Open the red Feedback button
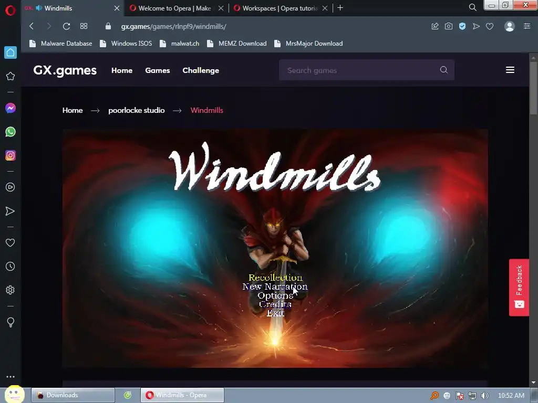Viewport: 538px width, 403px height. [519, 287]
